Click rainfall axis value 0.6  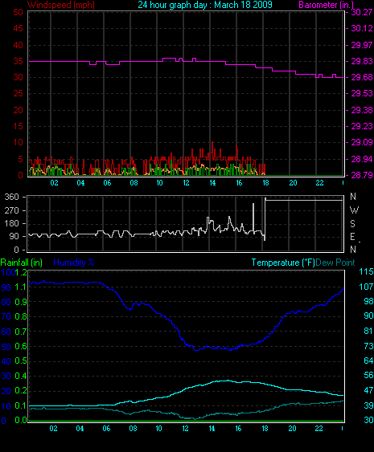click(x=21, y=346)
